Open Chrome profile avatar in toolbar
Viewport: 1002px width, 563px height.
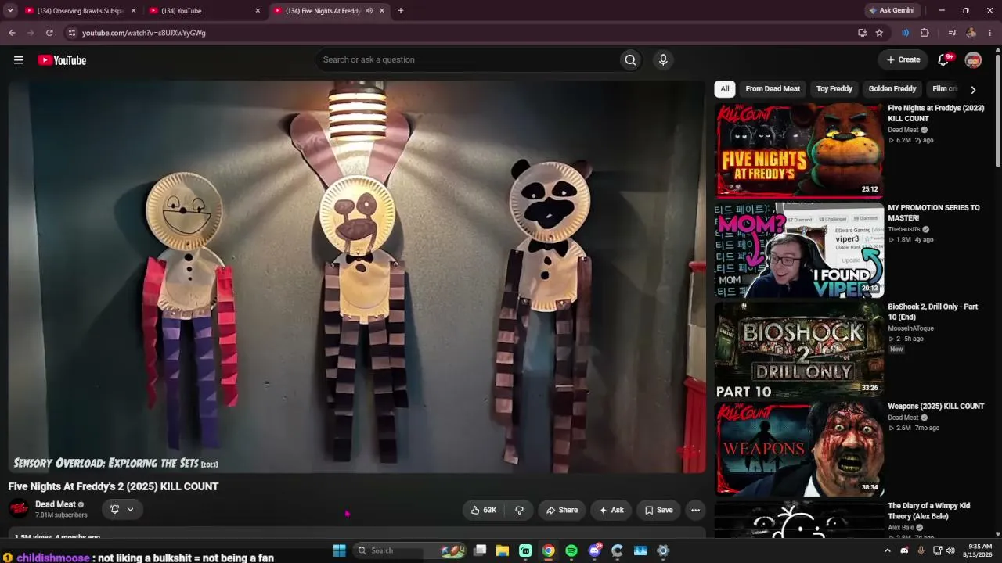click(971, 33)
